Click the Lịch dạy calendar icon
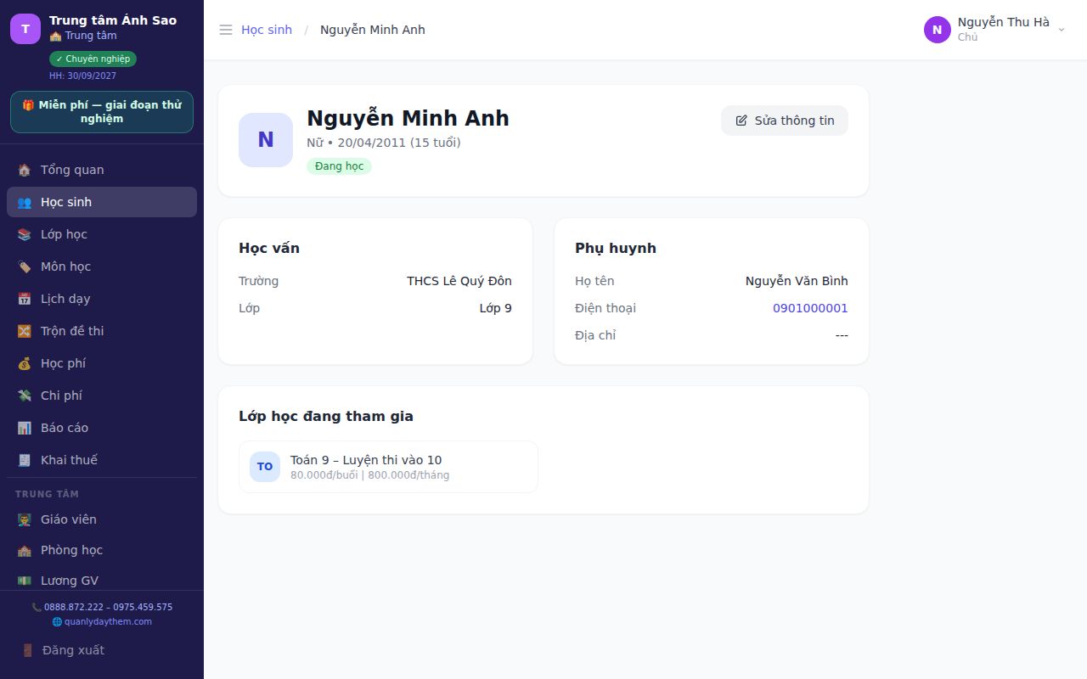This screenshot has width=1087, height=679. pyautogui.click(x=25, y=299)
